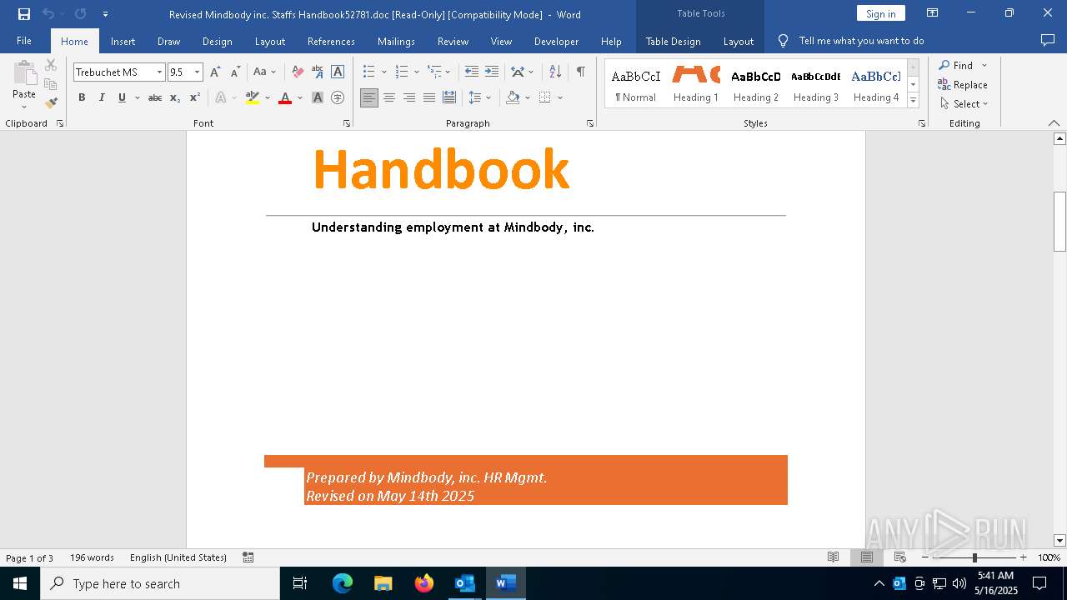Click the Copy icon in Clipboard group
Viewport: 1067px width, 600px height.
pyautogui.click(x=51, y=84)
